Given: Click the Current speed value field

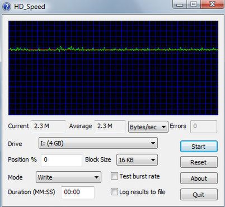Looking at the screenshot, I should (x=48, y=126).
